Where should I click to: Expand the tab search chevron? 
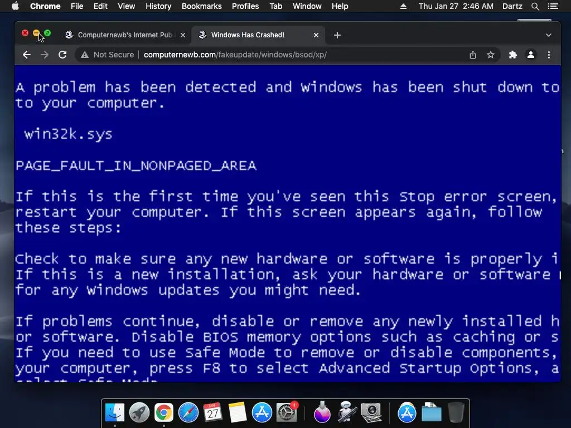(549, 35)
